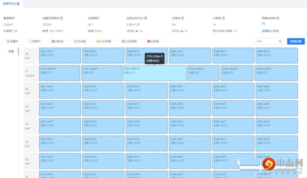Viewport: 307px width, 178px height.
Task: Click floor 26 row label
Action: point(30,91)
